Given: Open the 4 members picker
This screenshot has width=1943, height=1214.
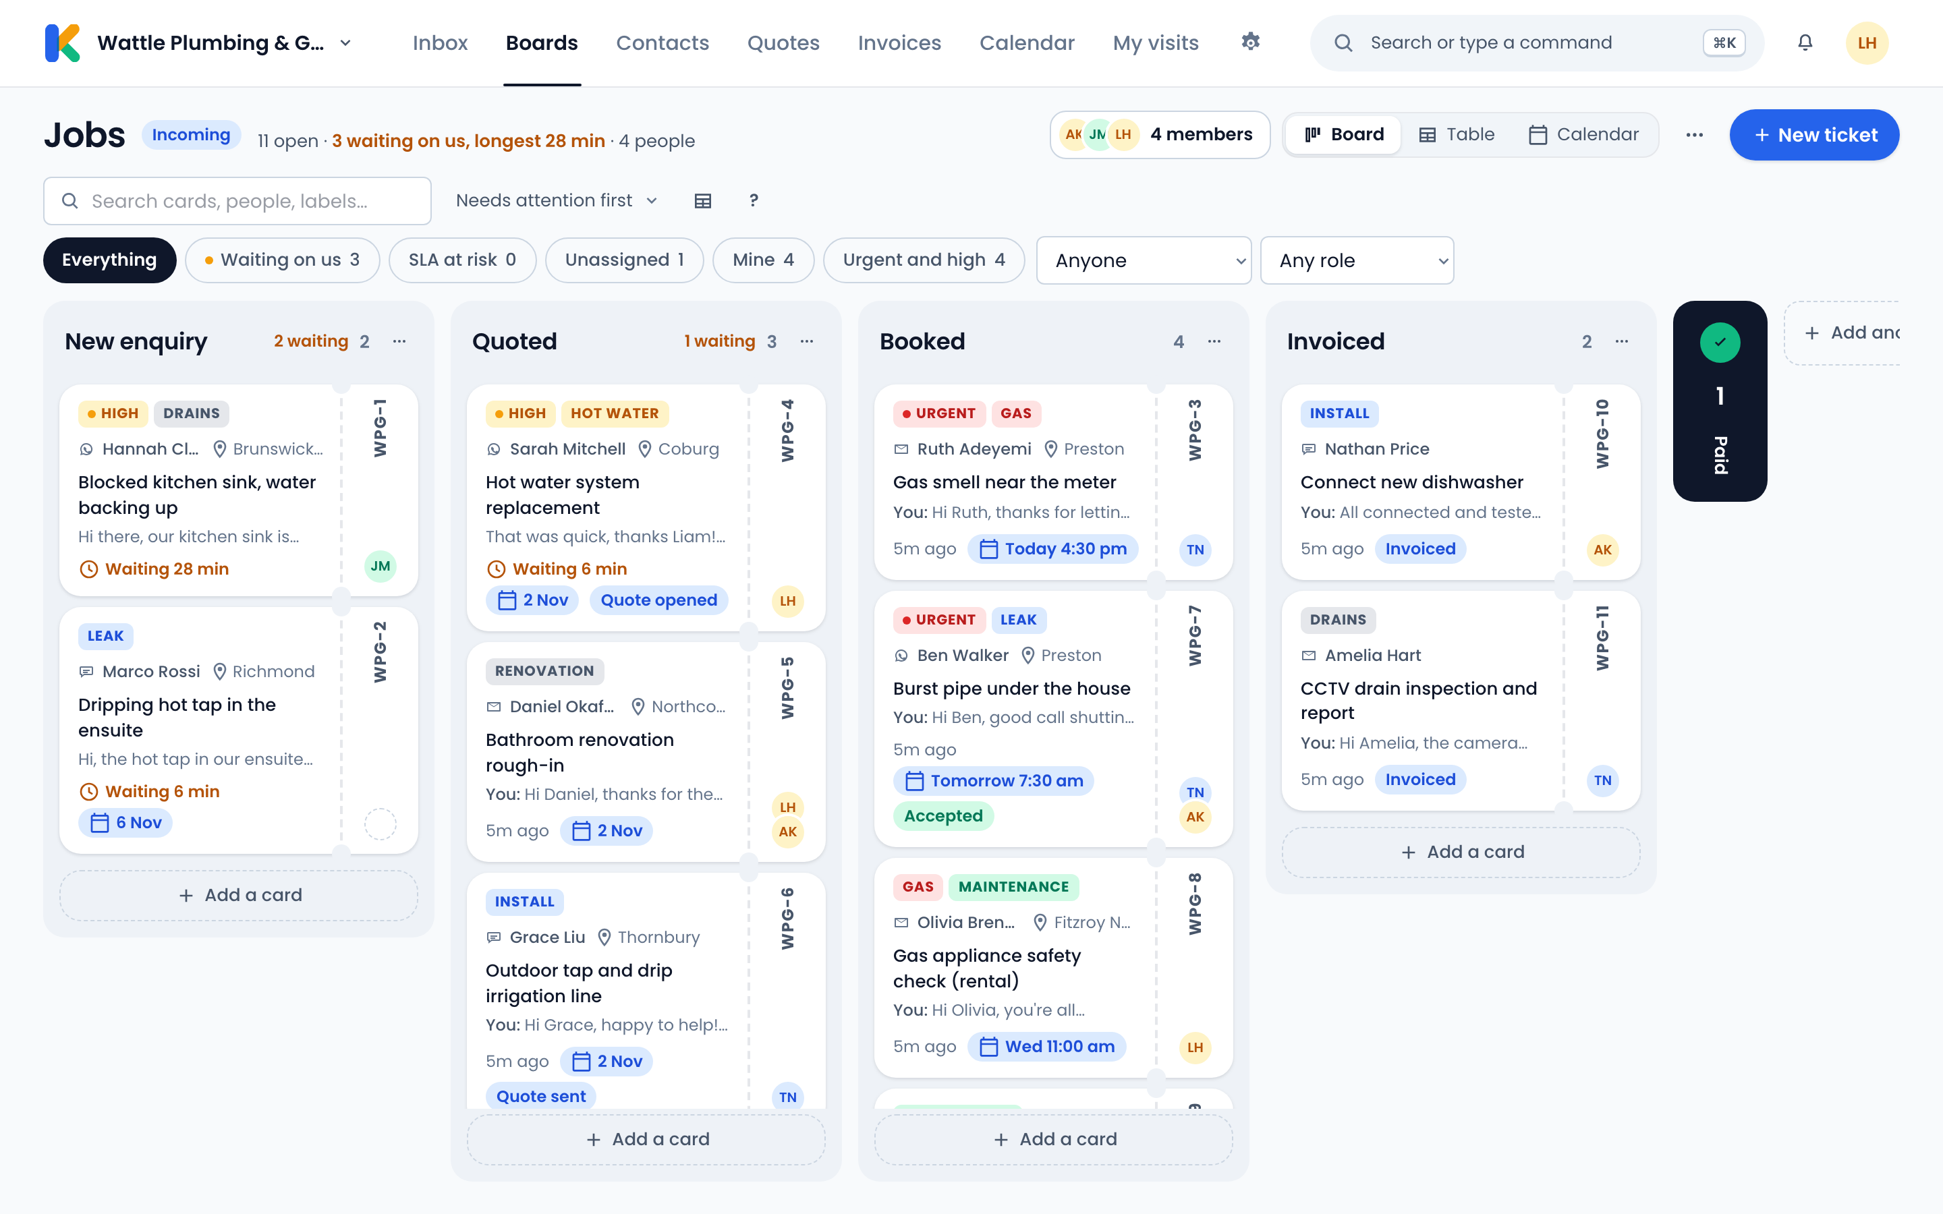Looking at the screenshot, I should click(x=1159, y=135).
